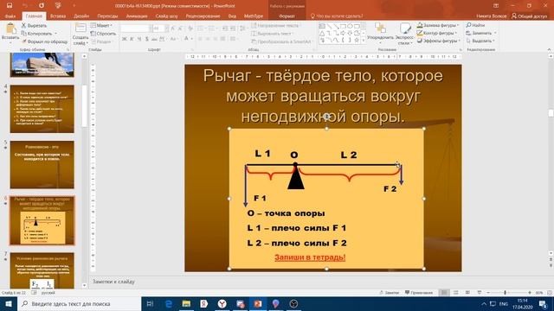The width and height of the screenshot is (554, 311).
Task: Select the triangle shape in shapes gallery
Action: click(x=322, y=33)
